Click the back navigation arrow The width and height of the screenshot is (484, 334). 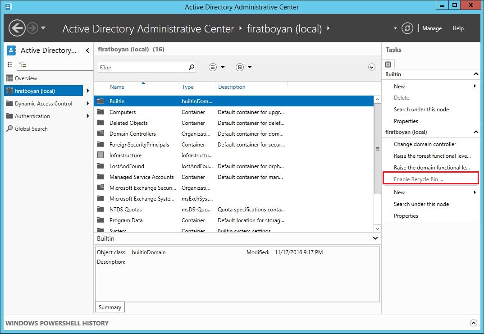[17, 28]
